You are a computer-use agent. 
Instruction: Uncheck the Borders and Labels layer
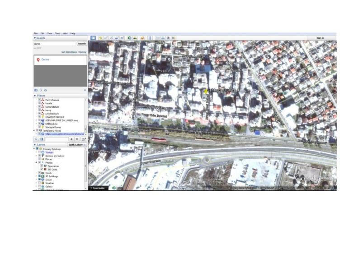[39, 156]
